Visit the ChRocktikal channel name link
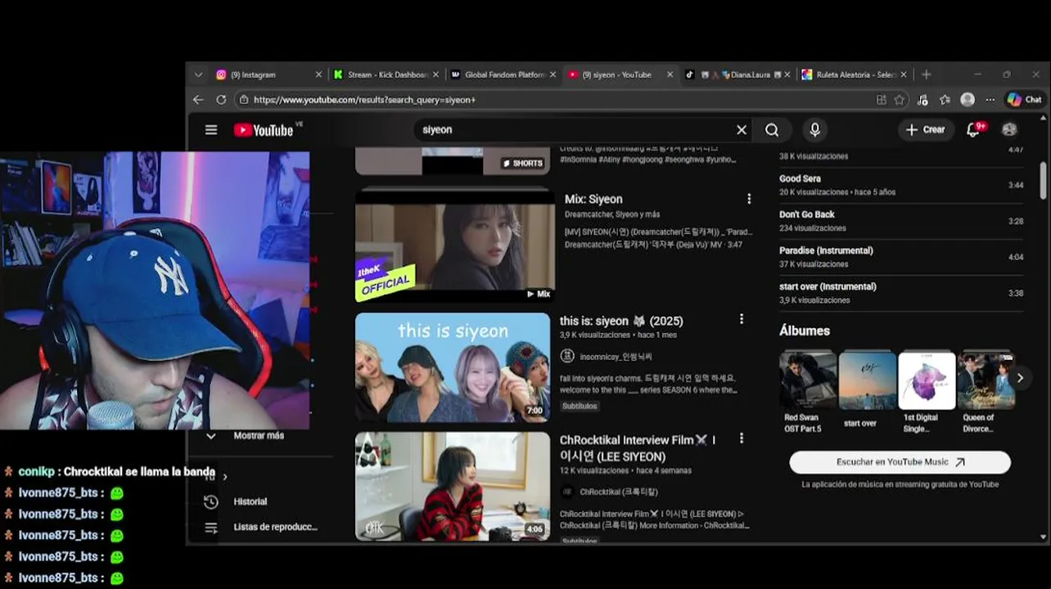Image resolution: width=1051 pixels, height=589 pixels. (x=618, y=492)
